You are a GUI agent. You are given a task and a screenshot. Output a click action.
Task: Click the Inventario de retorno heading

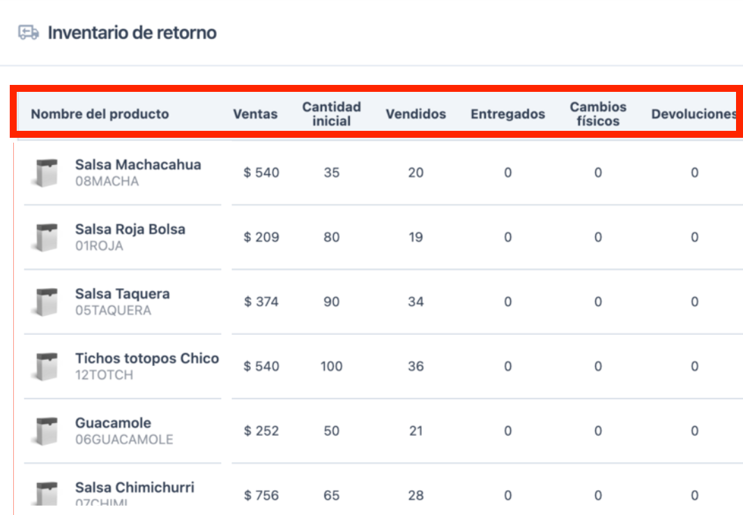tap(132, 33)
